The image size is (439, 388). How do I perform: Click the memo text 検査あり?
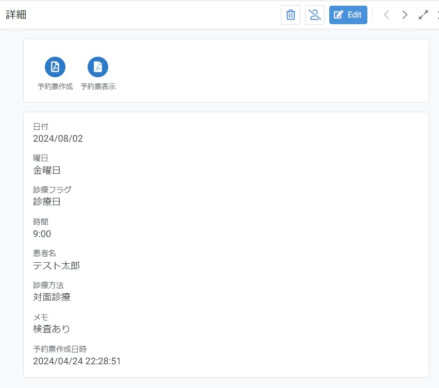[52, 329]
